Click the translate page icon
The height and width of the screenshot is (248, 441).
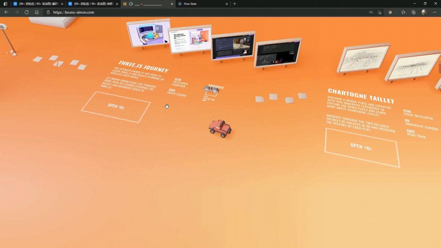coord(371,12)
